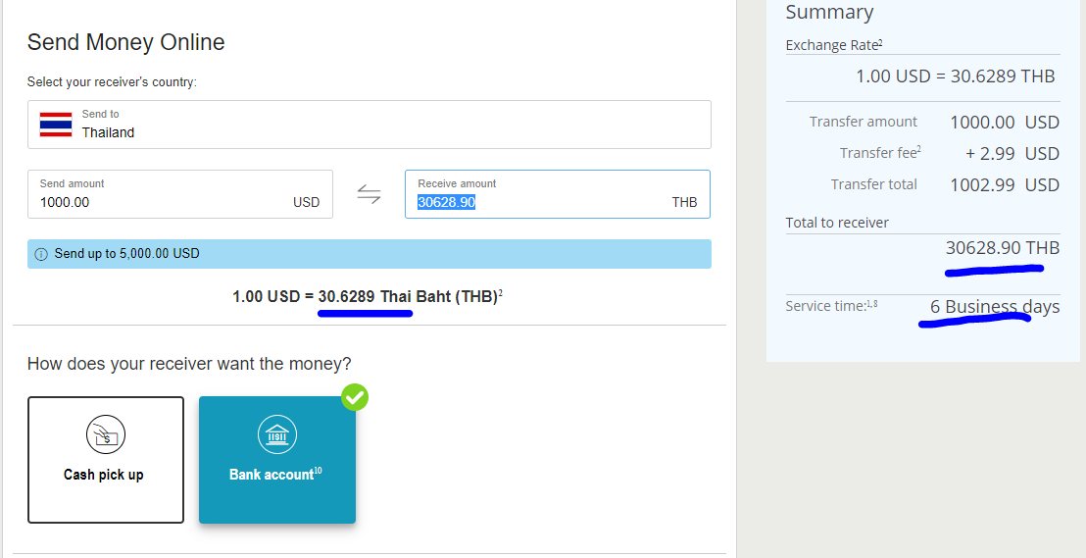
Task: Click the swap currencies arrows icon
Action: click(x=369, y=194)
